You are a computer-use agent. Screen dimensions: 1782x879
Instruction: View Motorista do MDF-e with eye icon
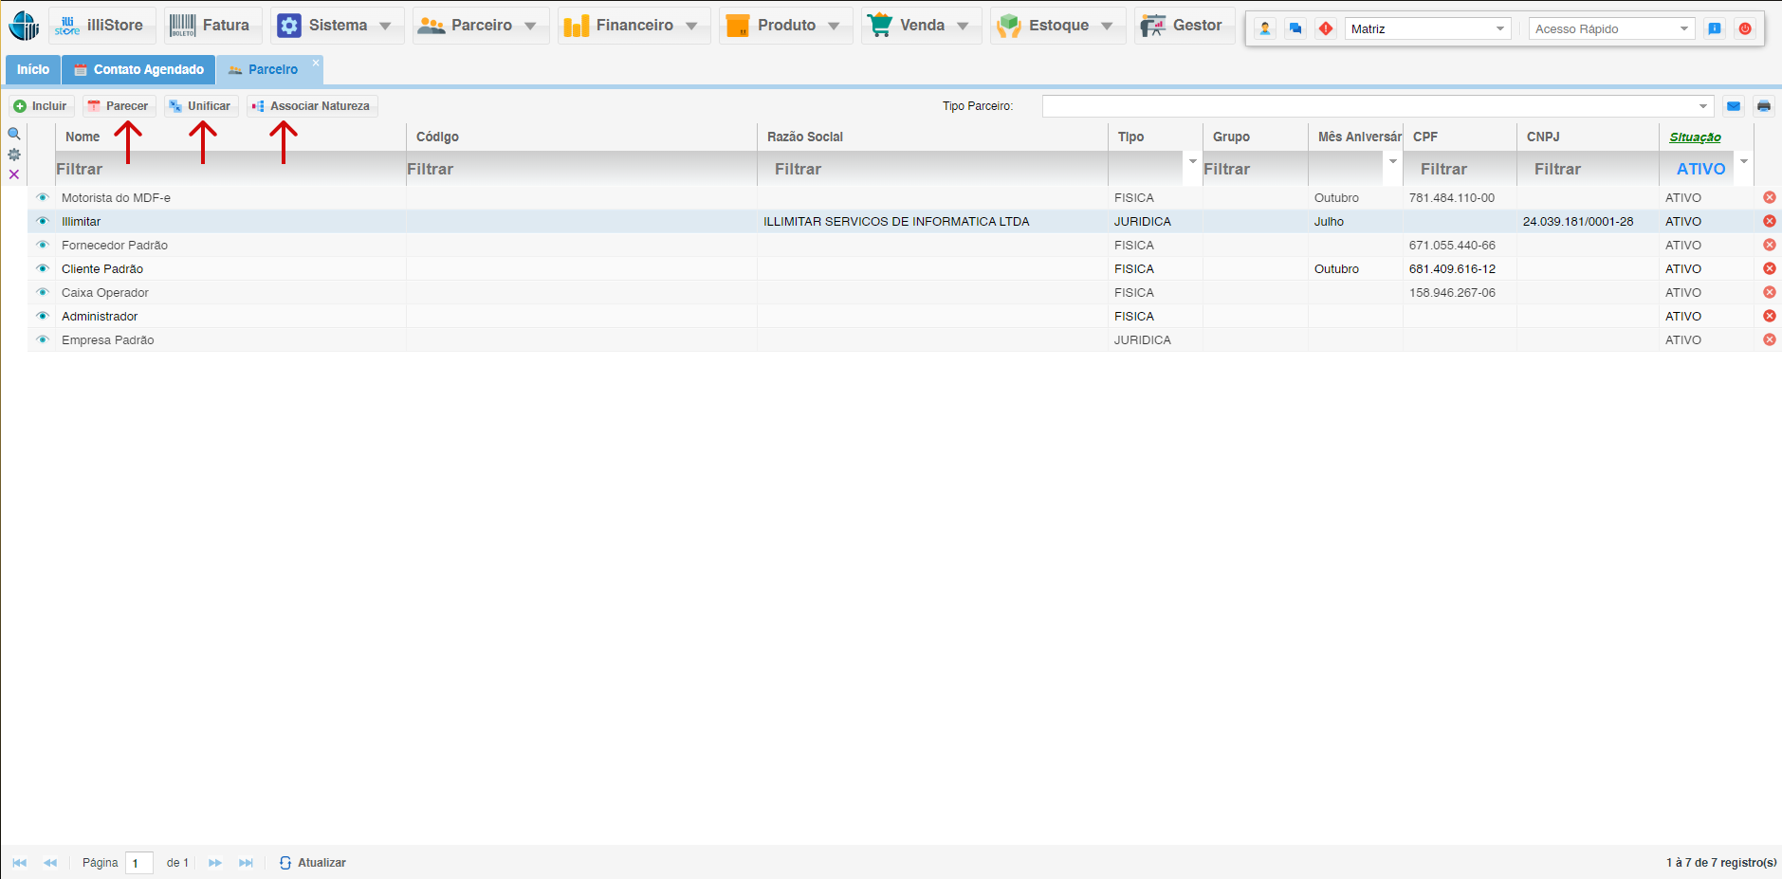point(43,197)
